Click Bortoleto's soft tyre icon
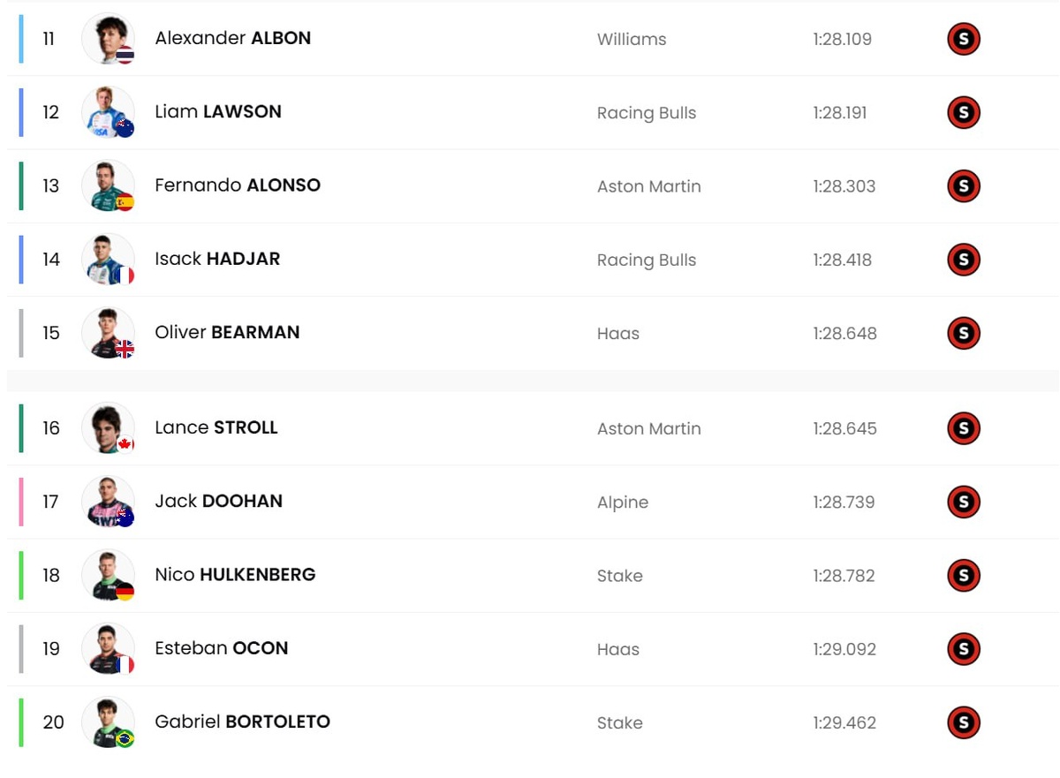Screen dimensions: 1060x778 click(x=964, y=722)
